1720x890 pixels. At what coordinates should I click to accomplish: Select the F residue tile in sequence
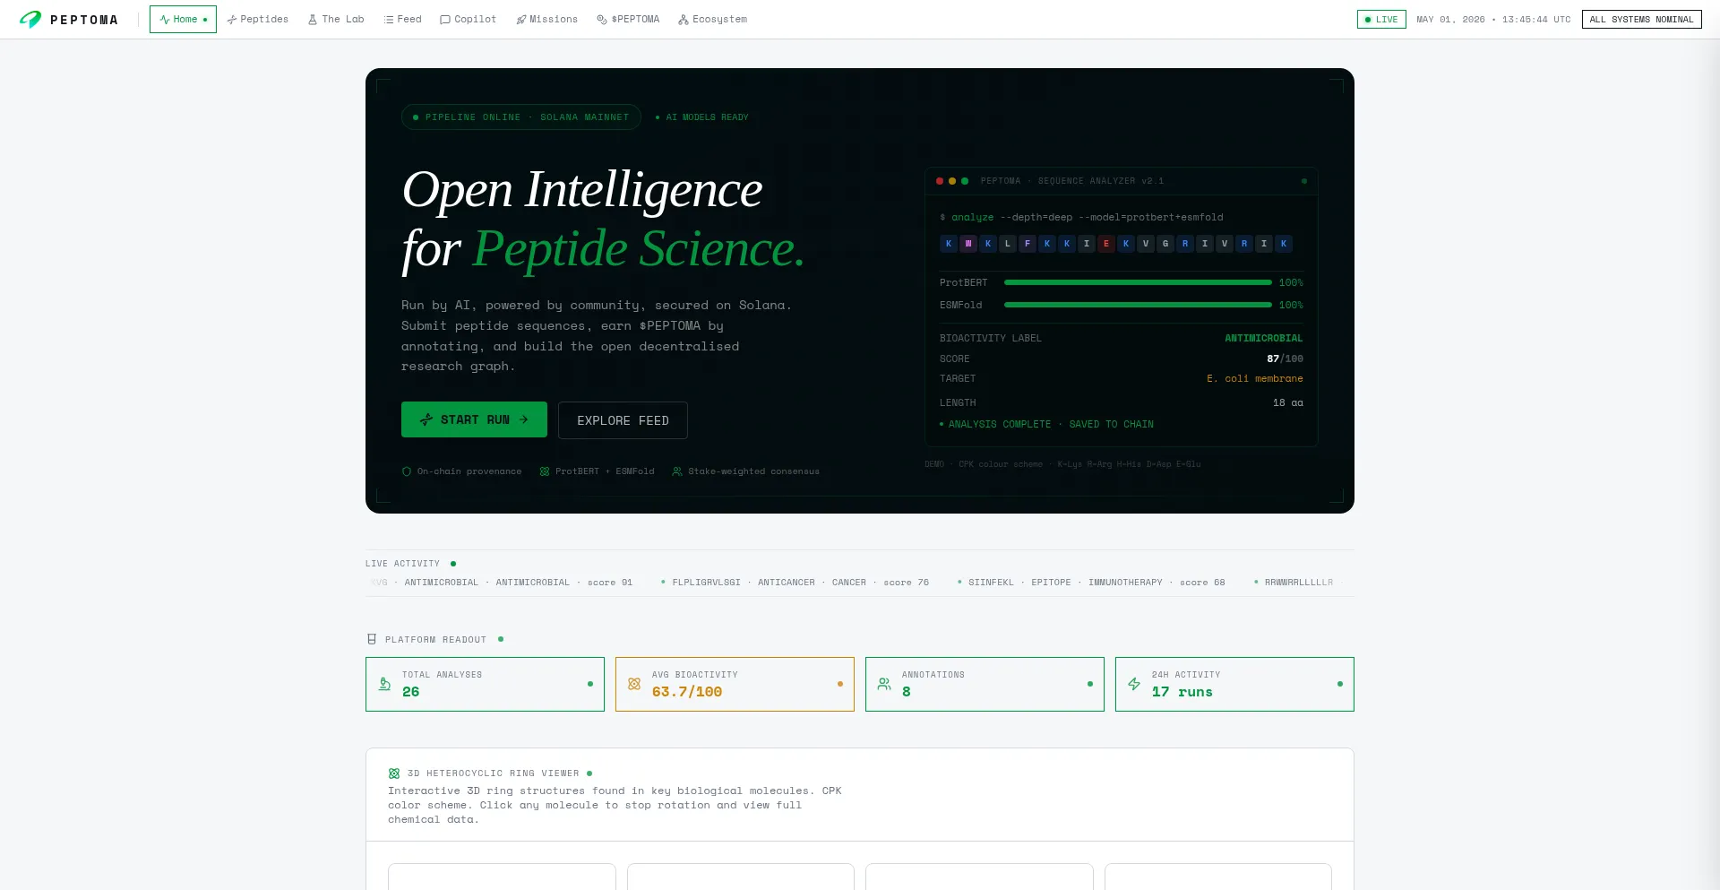tap(1028, 244)
